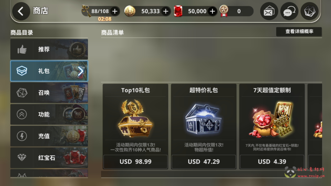
Task: Open the 召唤 category
Action: (x=49, y=93)
